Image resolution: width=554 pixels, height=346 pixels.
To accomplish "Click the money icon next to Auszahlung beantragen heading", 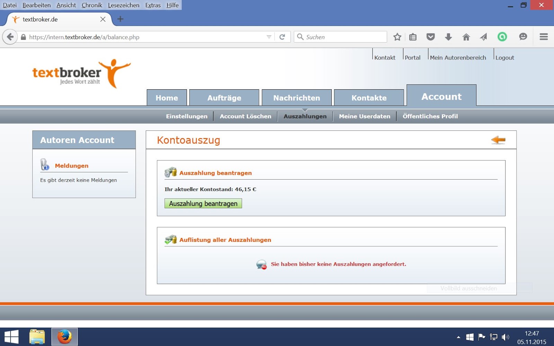I will pos(170,172).
